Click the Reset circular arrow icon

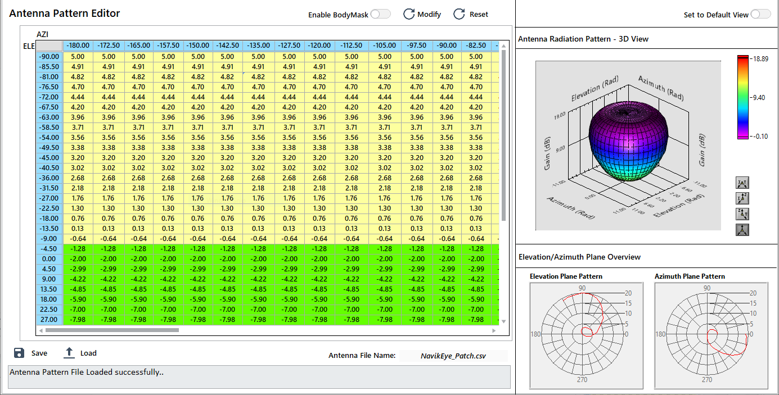coord(459,14)
